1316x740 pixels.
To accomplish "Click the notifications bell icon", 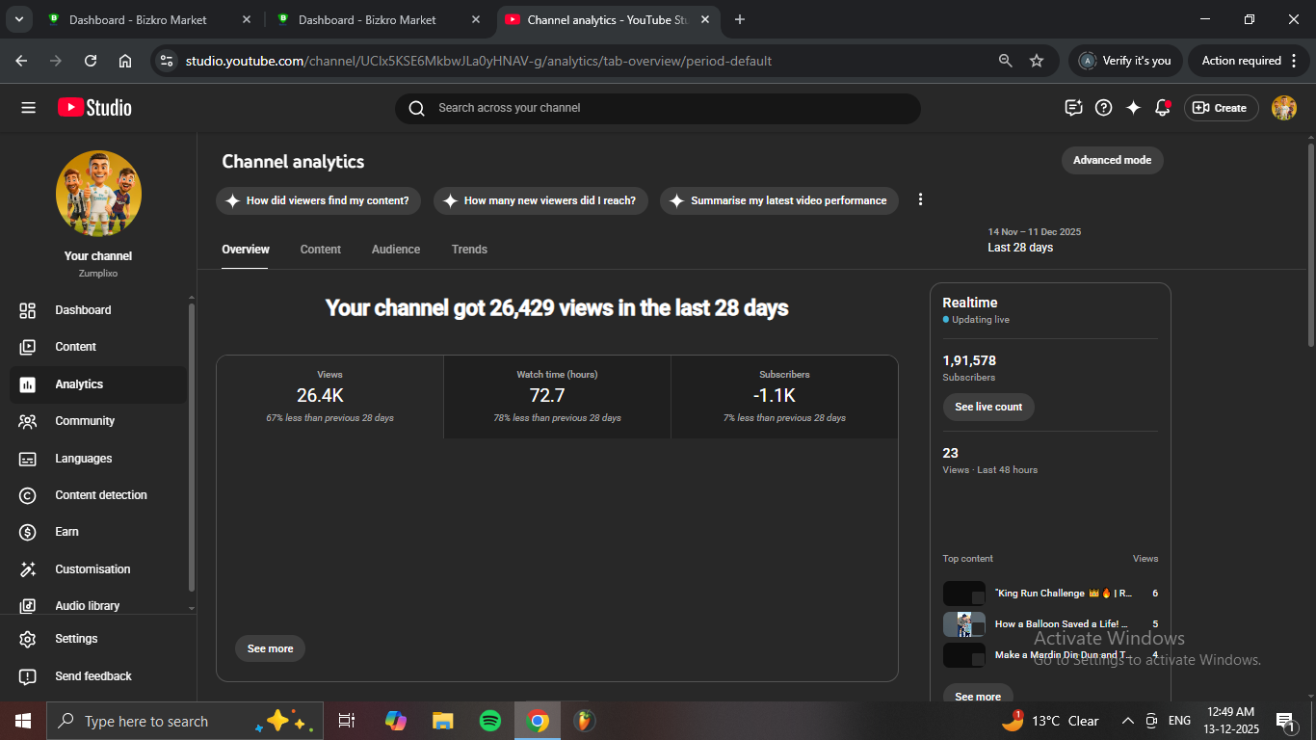I will (x=1163, y=108).
